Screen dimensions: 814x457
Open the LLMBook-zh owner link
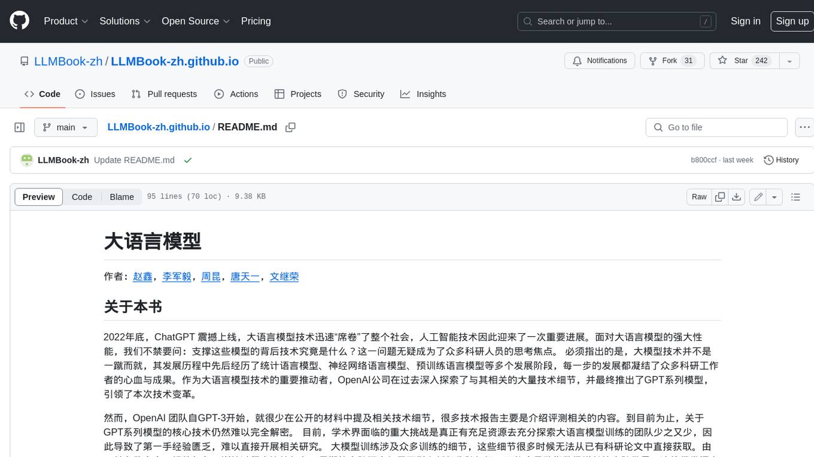(68, 61)
